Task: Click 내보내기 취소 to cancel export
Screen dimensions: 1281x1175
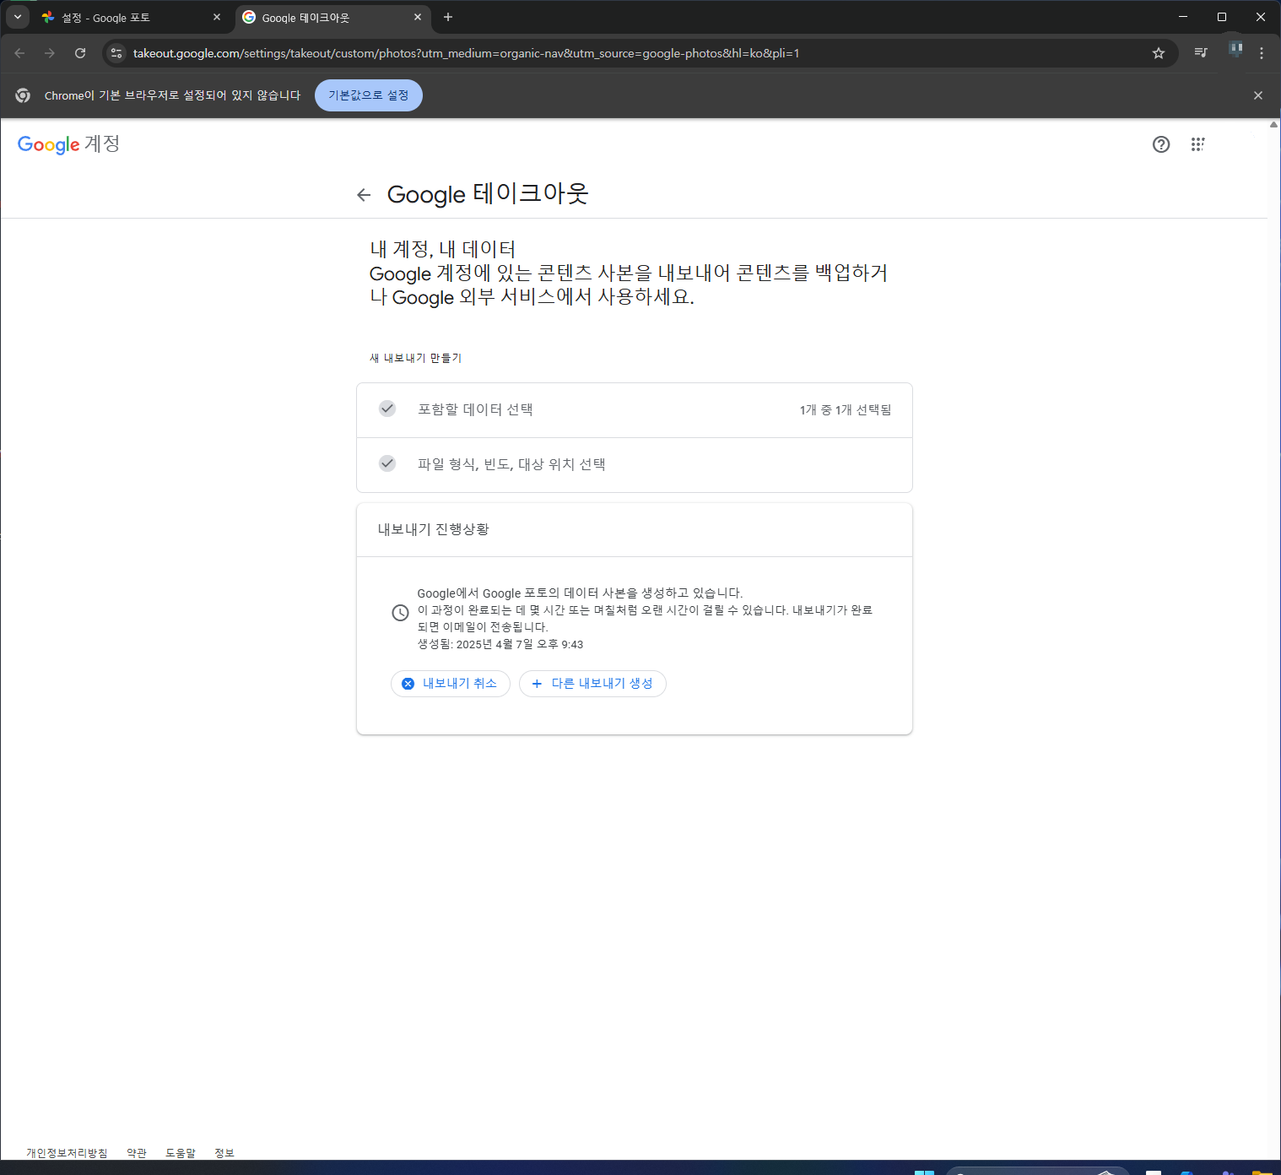Action: (x=451, y=684)
